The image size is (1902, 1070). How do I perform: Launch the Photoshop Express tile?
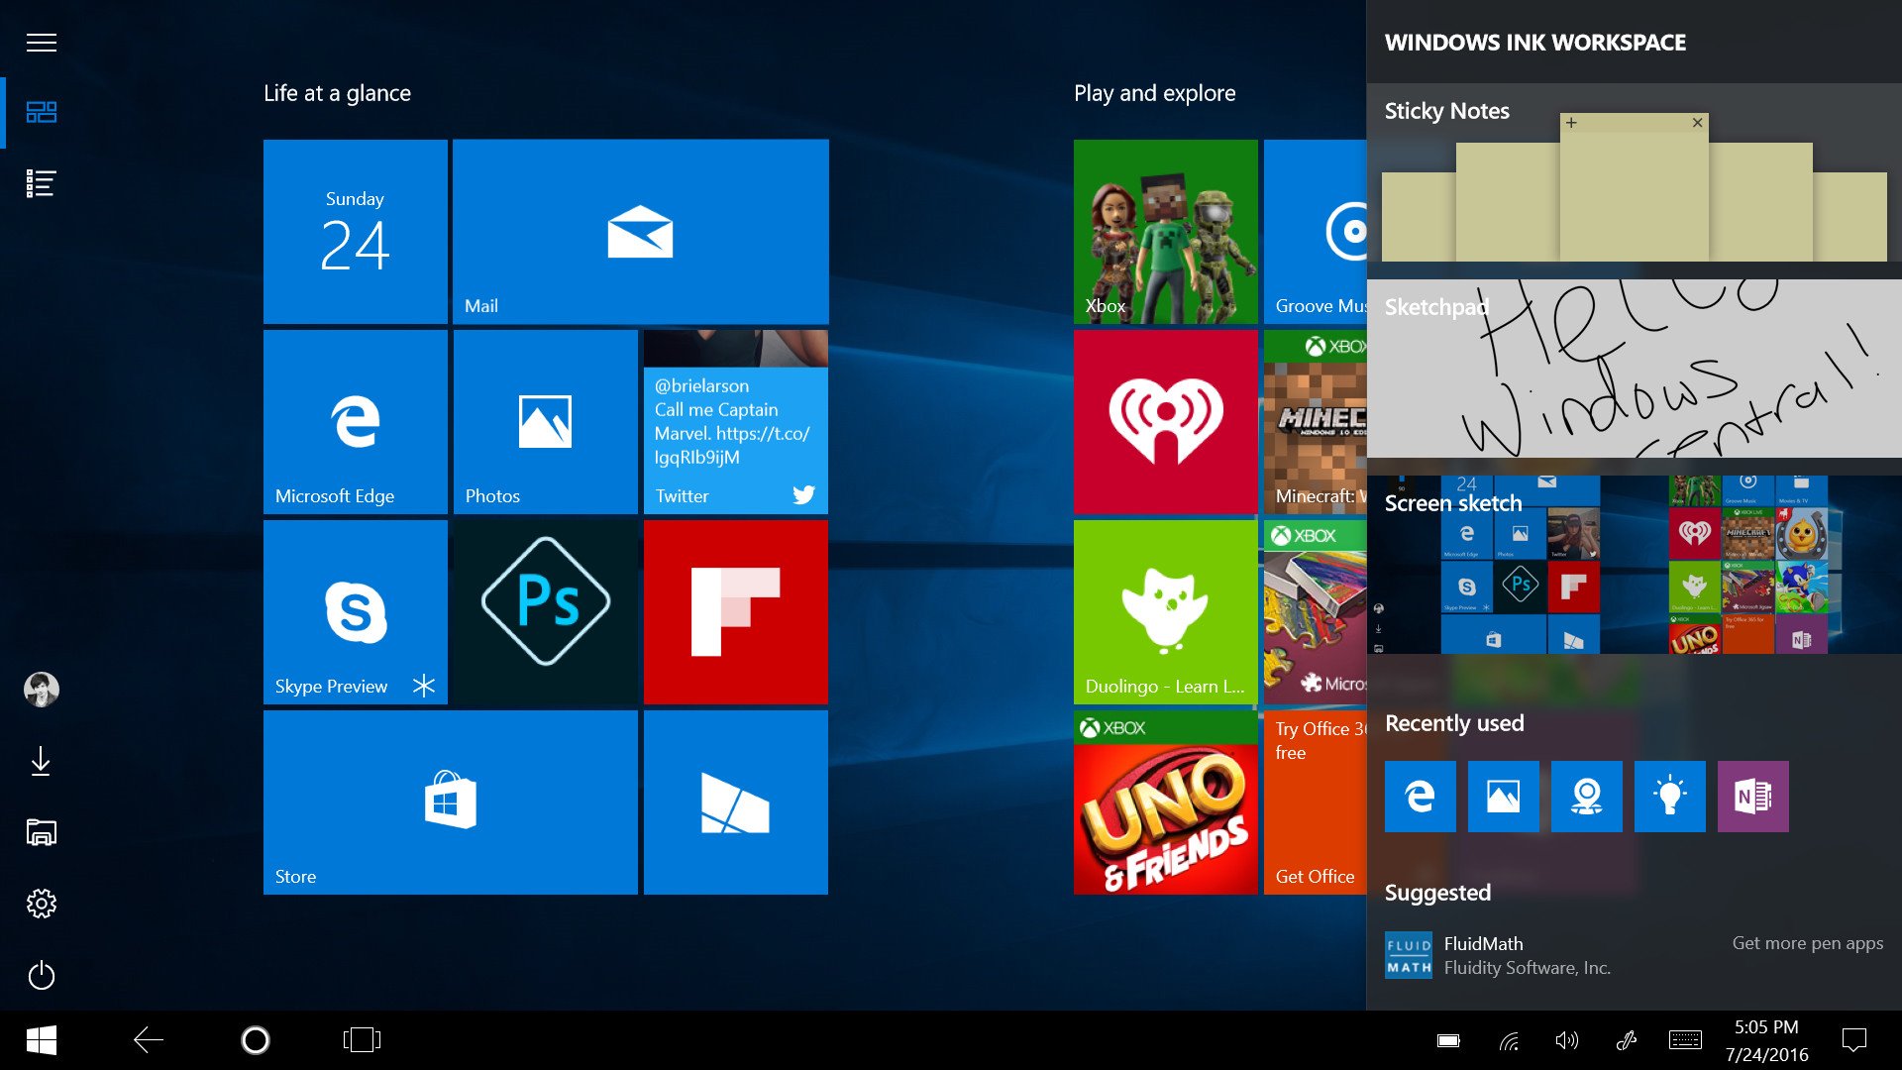[x=546, y=612]
